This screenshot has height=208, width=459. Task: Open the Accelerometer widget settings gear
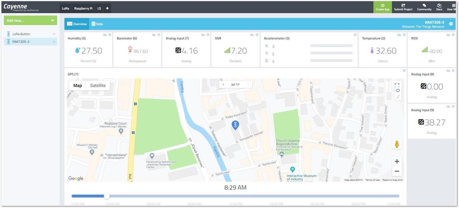pyautogui.click(x=355, y=35)
